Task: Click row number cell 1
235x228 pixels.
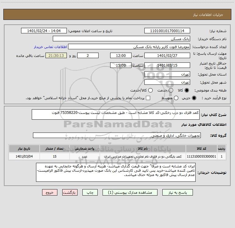Action: click(x=222, y=156)
